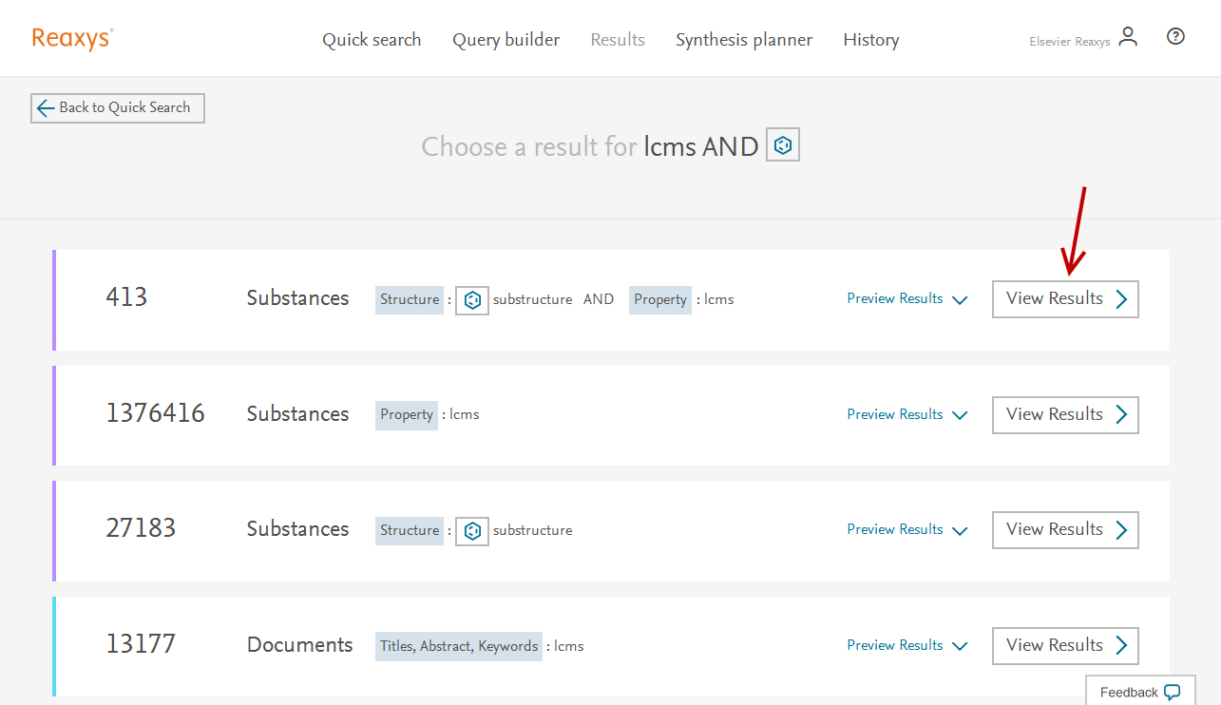View Results for 27183 substructure substances
1221x705 pixels.
point(1065,530)
